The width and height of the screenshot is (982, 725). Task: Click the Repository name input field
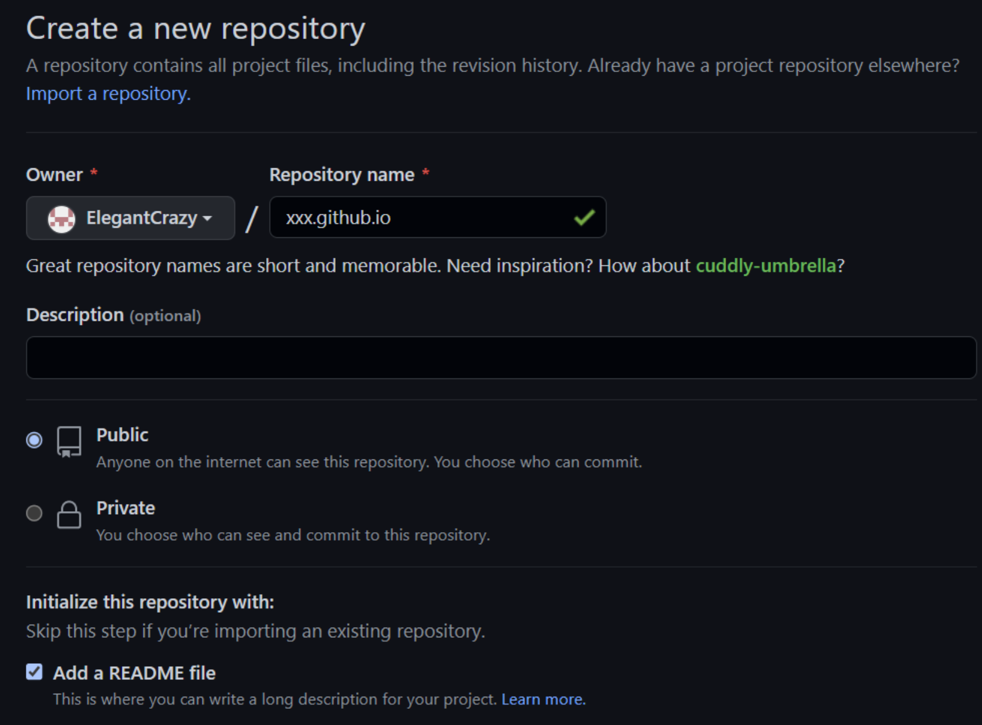pos(438,217)
